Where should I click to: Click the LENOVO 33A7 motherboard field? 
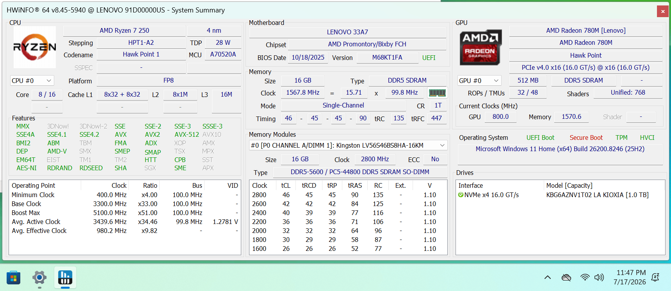coord(347,32)
